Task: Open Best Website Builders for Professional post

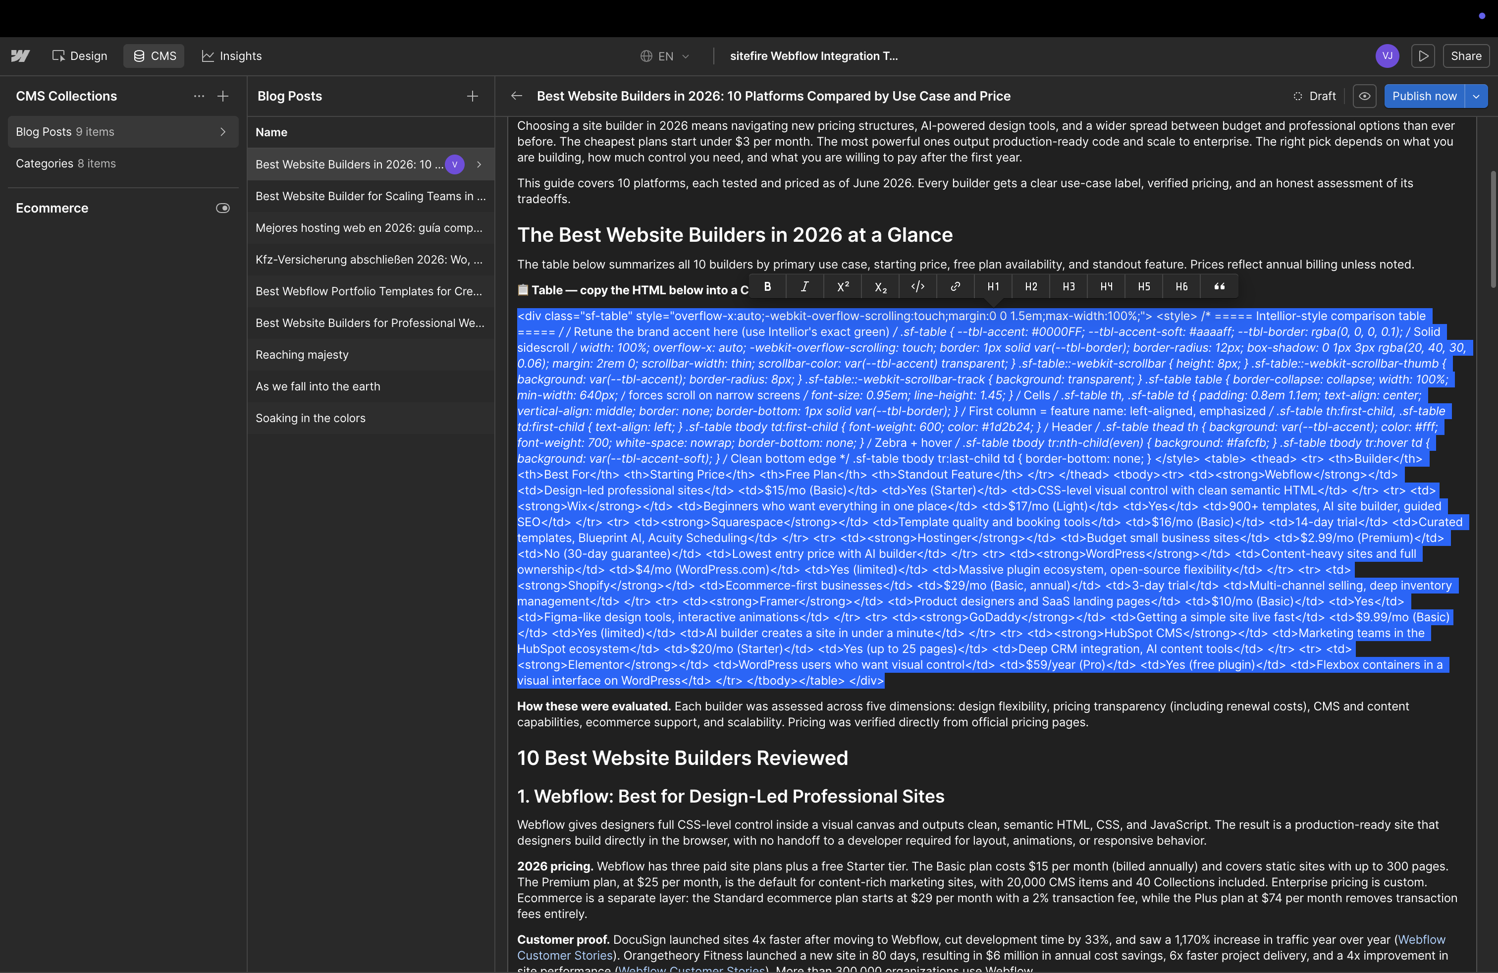Action: click(x=371, y=323)
